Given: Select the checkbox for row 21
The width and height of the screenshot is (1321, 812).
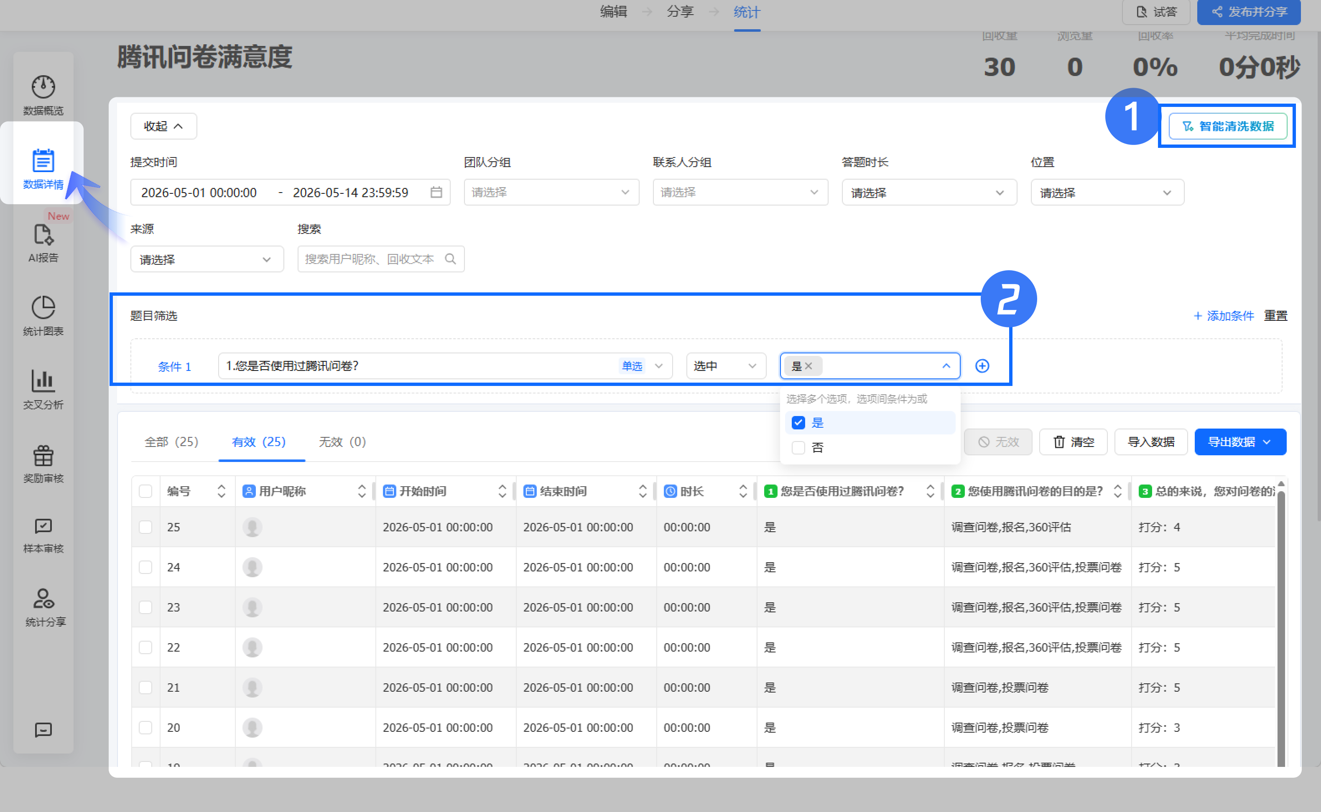Looking at the screenshot, I should 145,688.
